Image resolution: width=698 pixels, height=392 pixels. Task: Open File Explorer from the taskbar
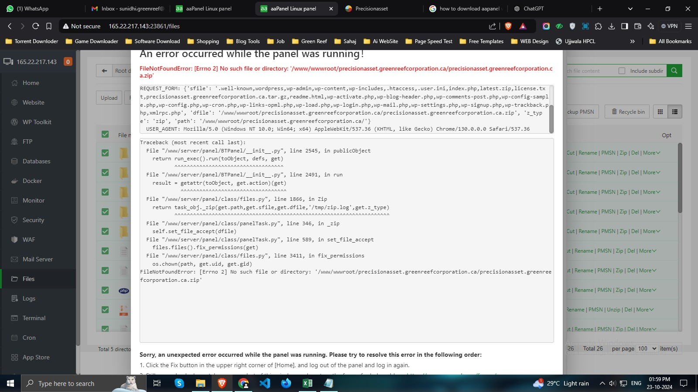tap(200, 383)
